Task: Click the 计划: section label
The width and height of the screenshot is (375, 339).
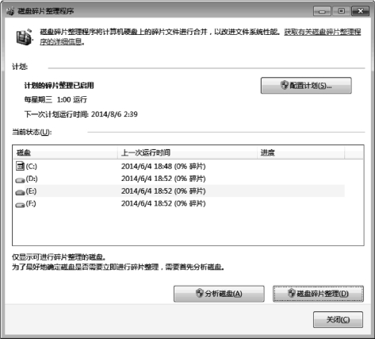Action: 20,67
